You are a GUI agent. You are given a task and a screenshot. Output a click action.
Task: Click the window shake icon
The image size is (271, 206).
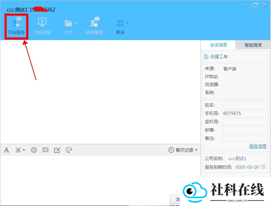pyautogui.click(x=46, y=150)
